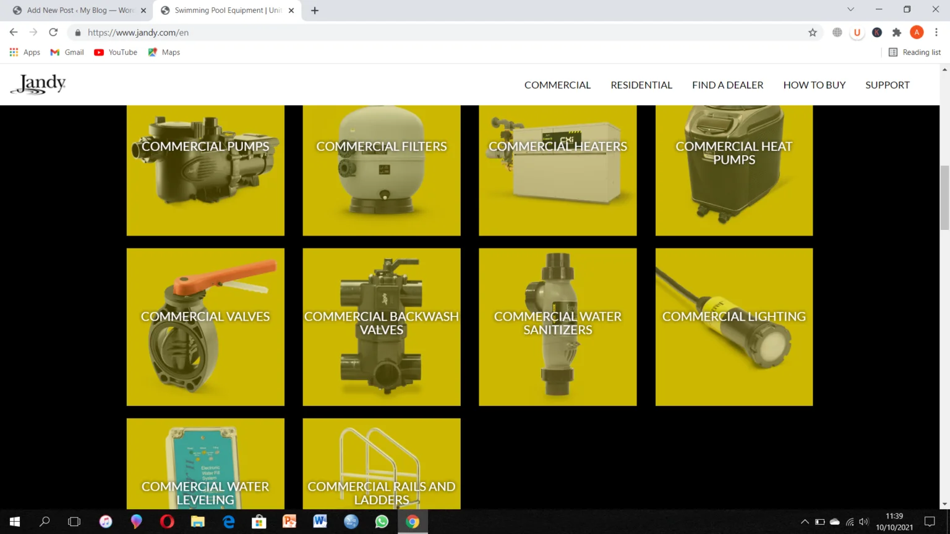
Task: Show hidden system tray icons
Action: (x=805, y=522)
